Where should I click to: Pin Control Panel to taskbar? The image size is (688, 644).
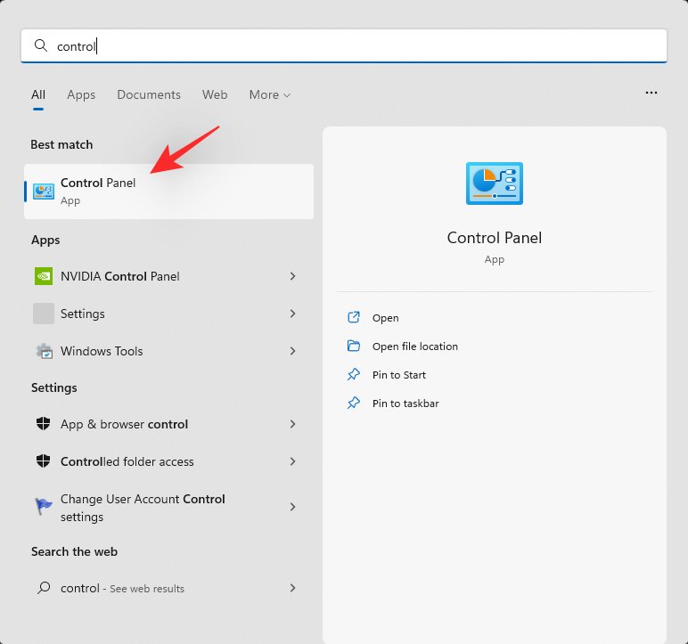pyautogui.click(x=405, y=404)
